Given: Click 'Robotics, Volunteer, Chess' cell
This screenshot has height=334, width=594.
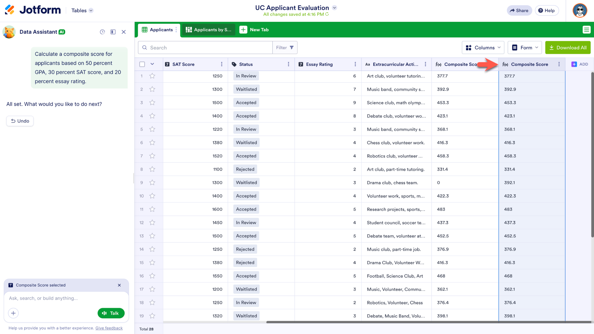Looking at the screenshot, I should point(396,303).
